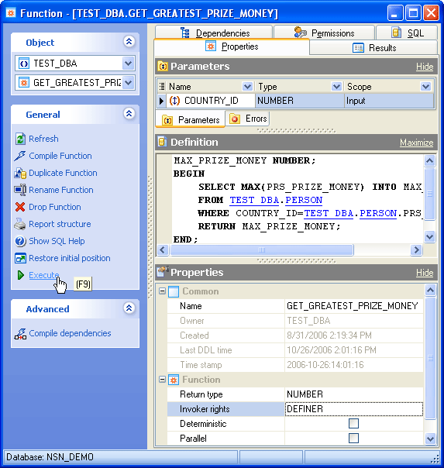
Task: Tick the Parallel checkbox
Action: point(353,438)
